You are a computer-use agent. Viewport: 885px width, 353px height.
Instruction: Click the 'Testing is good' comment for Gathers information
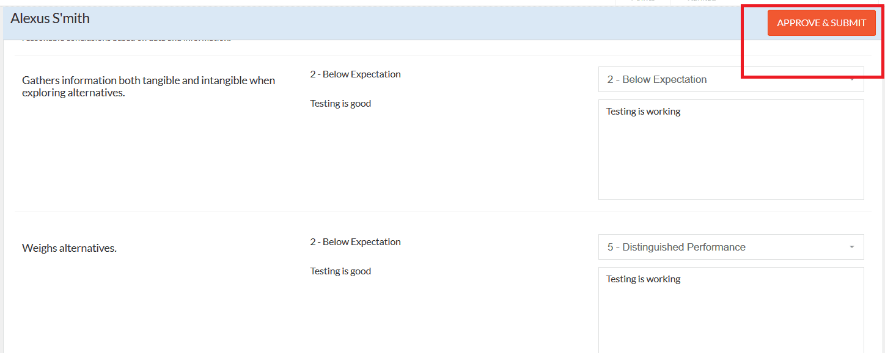340,104
